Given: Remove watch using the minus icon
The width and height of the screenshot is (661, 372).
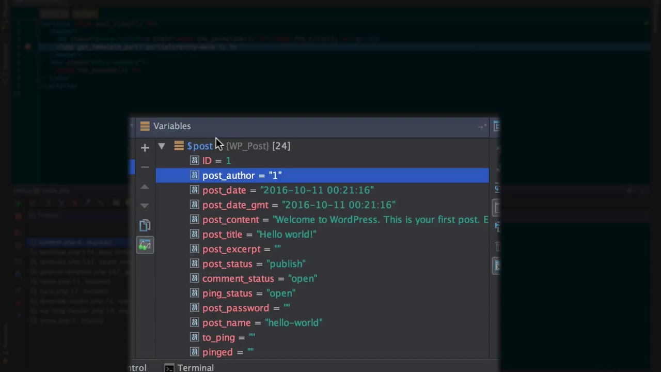Looking at the screenshot, I should (145, 167).
